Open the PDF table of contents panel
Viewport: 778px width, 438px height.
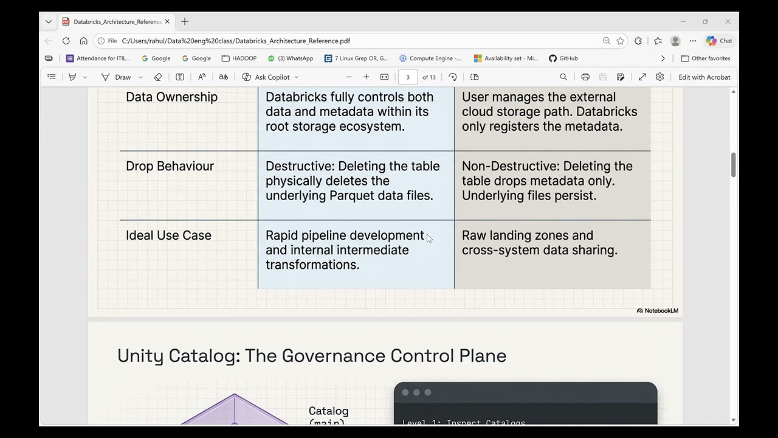(x=52, y=77)
